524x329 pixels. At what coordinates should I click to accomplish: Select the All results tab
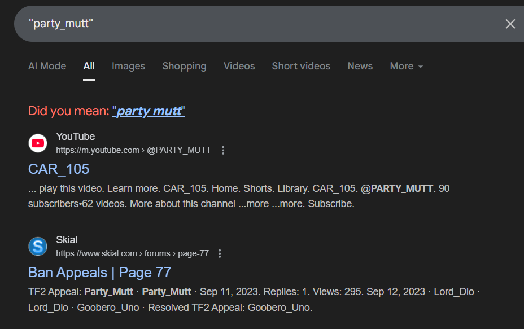pos(89,66)
